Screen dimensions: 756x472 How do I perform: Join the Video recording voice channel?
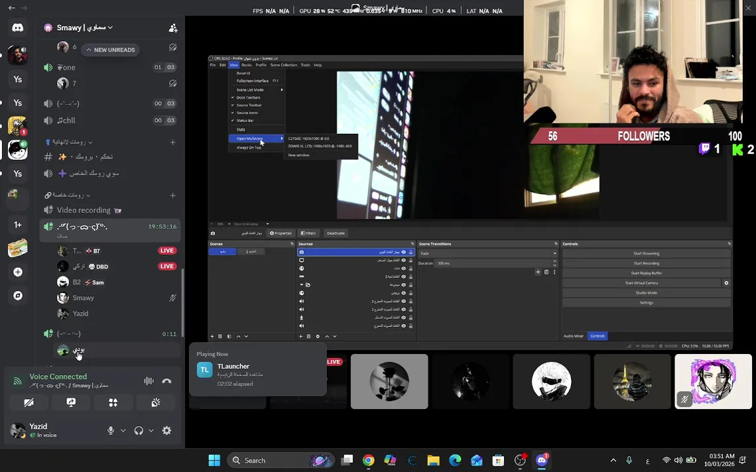tap(110, 210)
